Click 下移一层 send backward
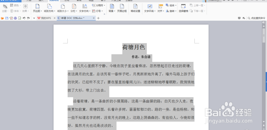 point(197,11)
